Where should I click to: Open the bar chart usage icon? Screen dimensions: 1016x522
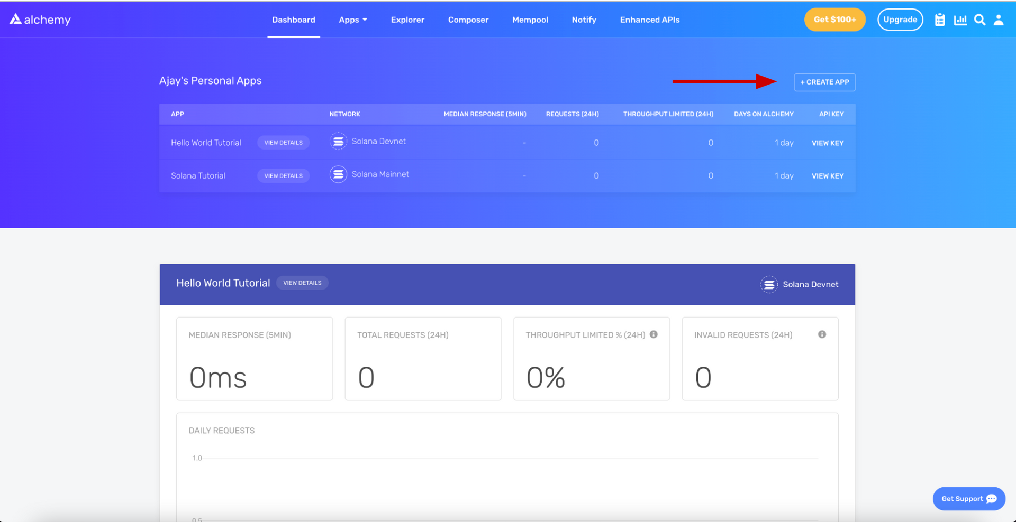pos(960,20)
